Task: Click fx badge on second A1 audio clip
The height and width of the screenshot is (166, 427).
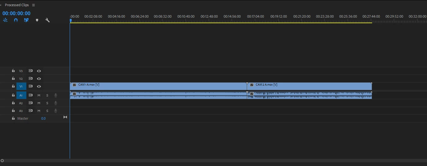Action: coord(252,94)
